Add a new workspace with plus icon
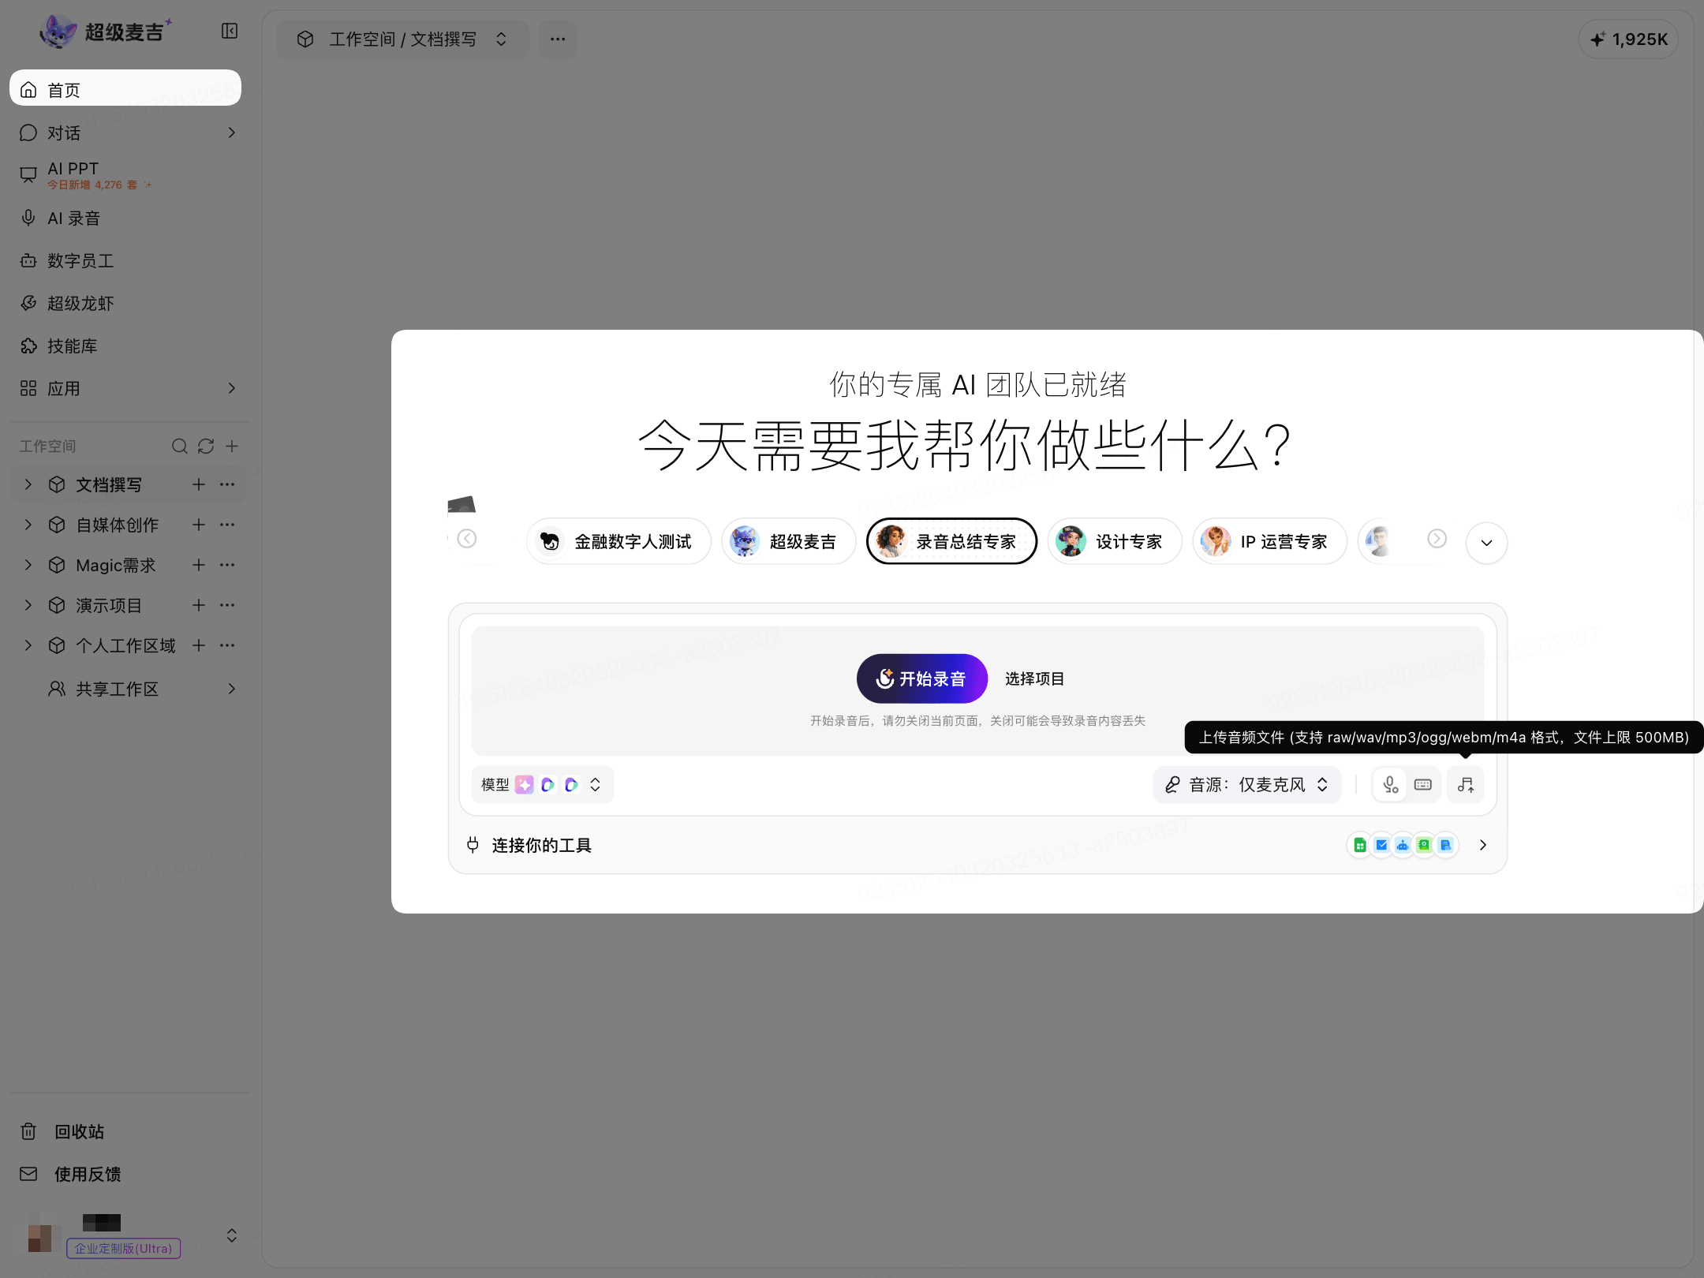This screenshot has width=1704, height=1278. [x=232, y=447]
